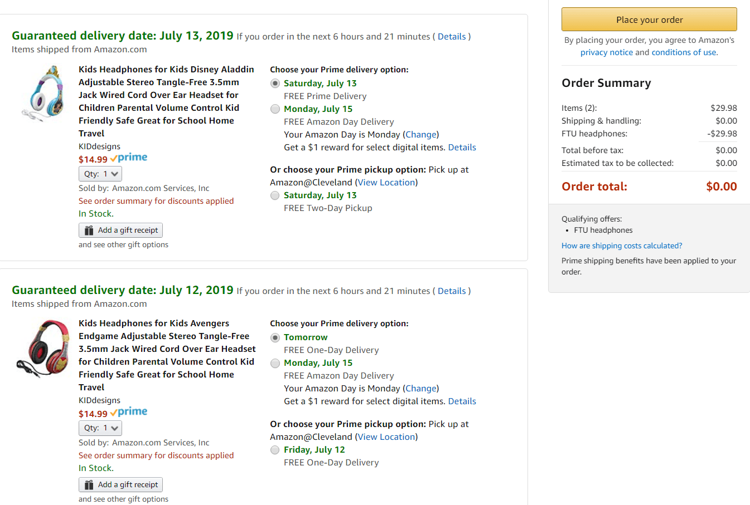Click Change link for Avengers Amazon Day
The height and width of the screenshot is (505, 750).
(420, 389)
